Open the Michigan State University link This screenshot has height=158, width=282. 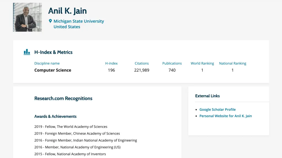click(79, 21)
